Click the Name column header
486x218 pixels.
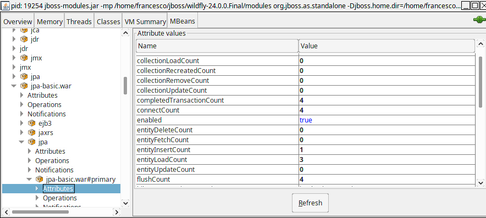(217, 46)
